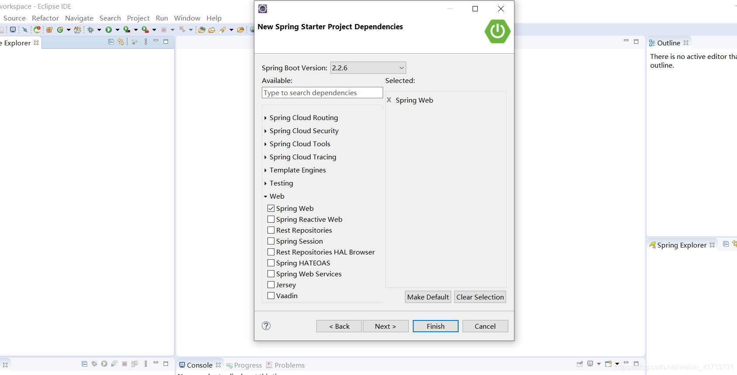Click the < Back button

[x=339, y=326]
